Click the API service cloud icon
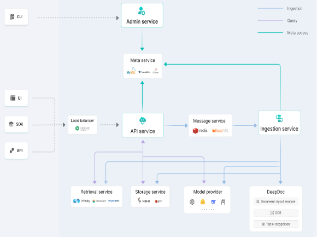Screen dimensions: 317x237 point(143,121)
